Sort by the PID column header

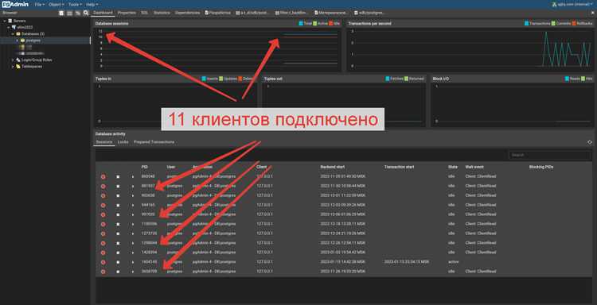click(x=144, y=167)
